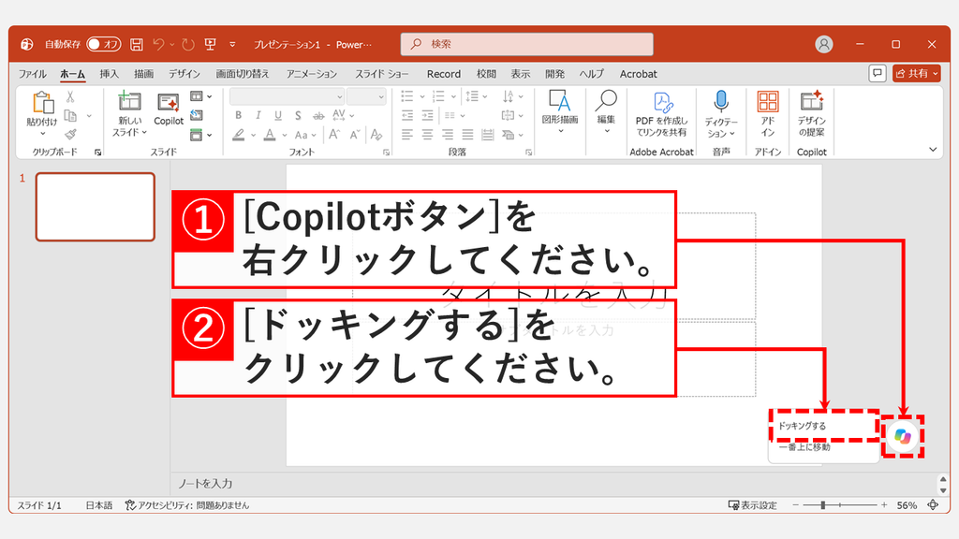
Task: Click the search box in title bar
Action: coord(526,44)
